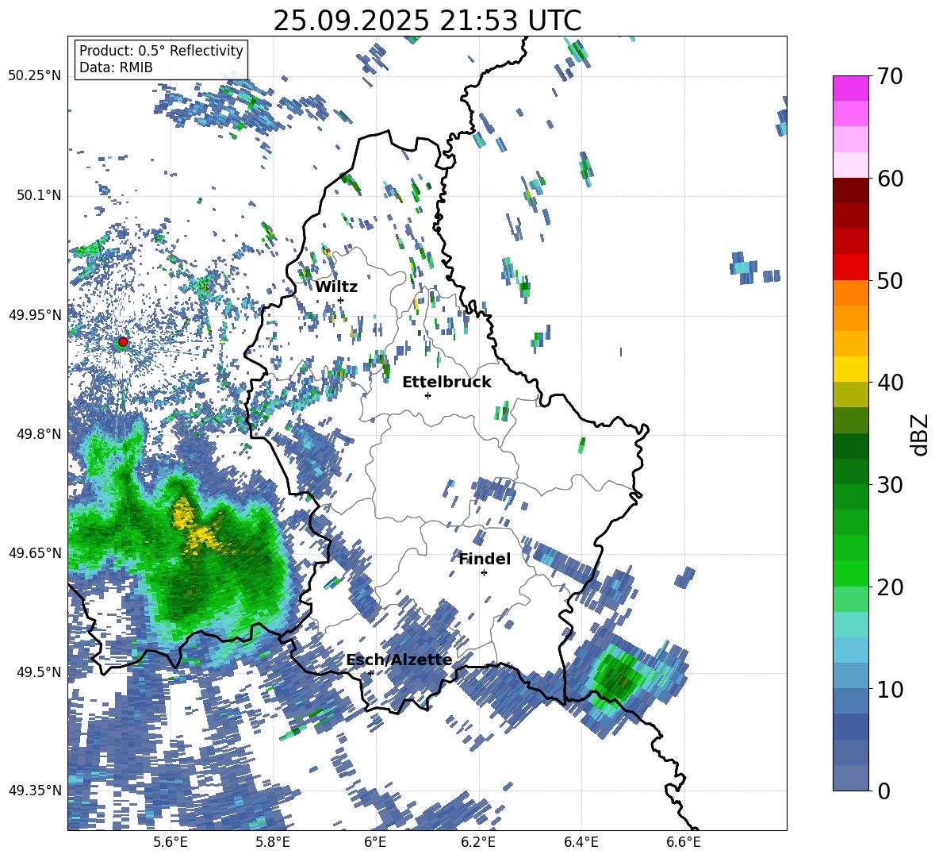Image resolution: width=939 pixels, height=858 pixels.
Task: Click the Ettelbruck city label
Action: pos(447,382)
